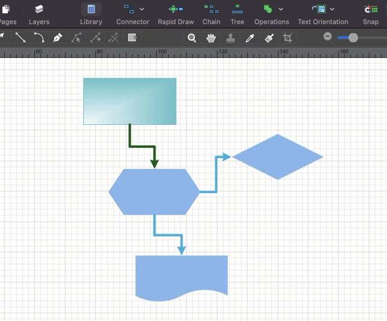
Task: Expand the Operations dropdown arrow
Action: coord(281,9)
